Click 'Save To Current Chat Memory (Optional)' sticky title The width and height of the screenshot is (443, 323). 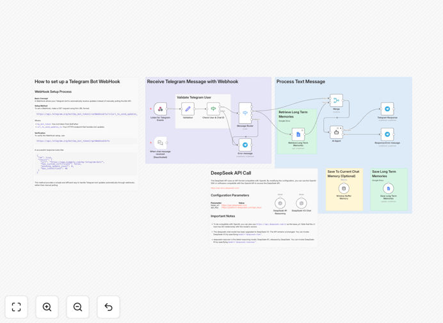(343, 173)
